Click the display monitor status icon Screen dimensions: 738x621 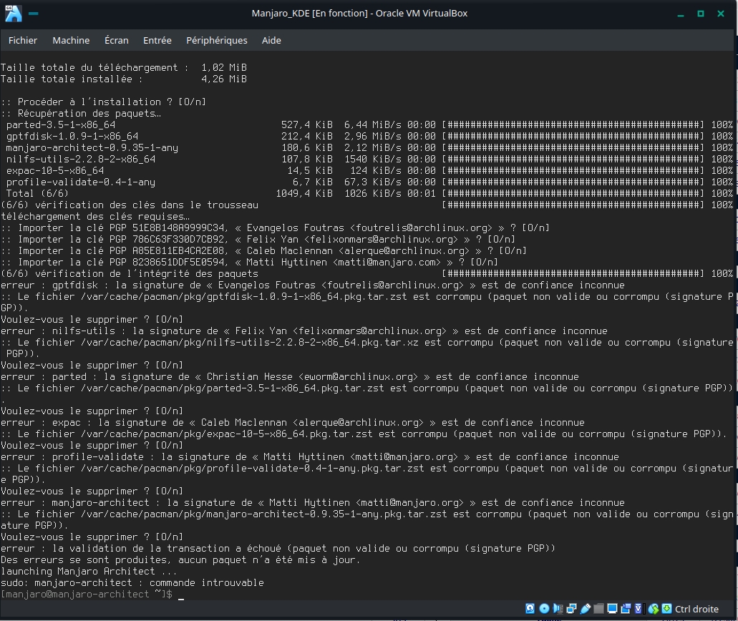tap(612, 609)
